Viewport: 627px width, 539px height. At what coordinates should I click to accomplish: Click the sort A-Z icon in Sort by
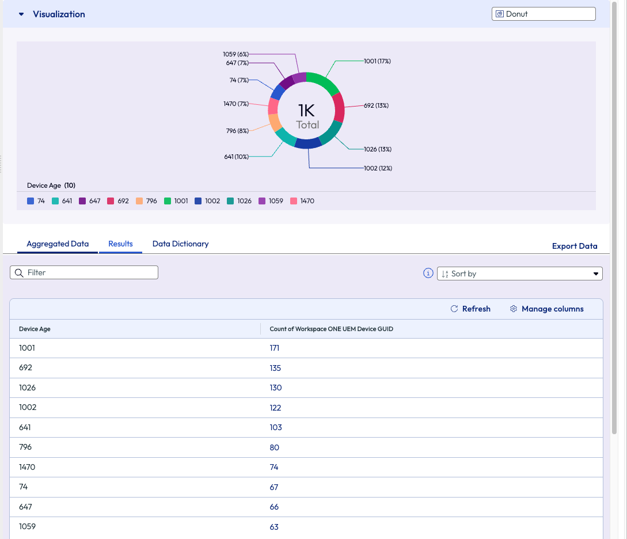[444, 274]
